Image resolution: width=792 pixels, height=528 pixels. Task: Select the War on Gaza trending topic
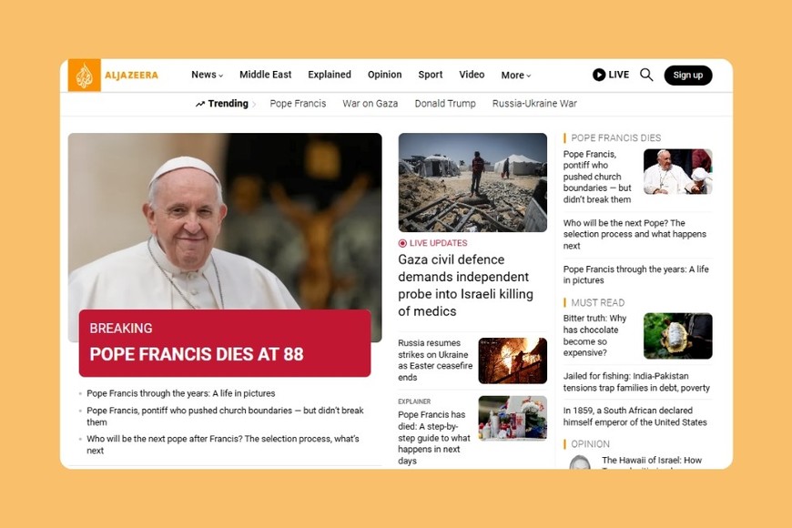(x=370, y=104)
